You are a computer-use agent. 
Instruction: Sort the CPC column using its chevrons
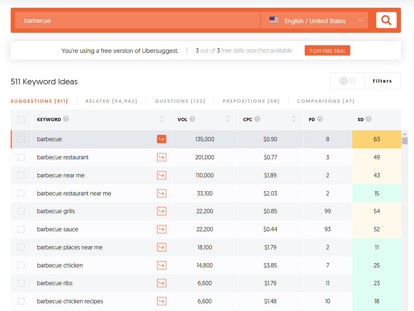(293, 119)
